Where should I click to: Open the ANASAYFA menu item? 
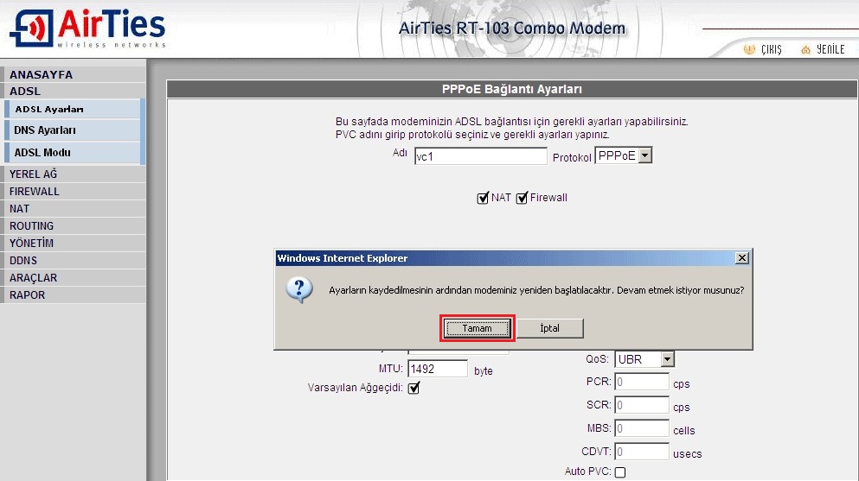click(x=41, y=74)
